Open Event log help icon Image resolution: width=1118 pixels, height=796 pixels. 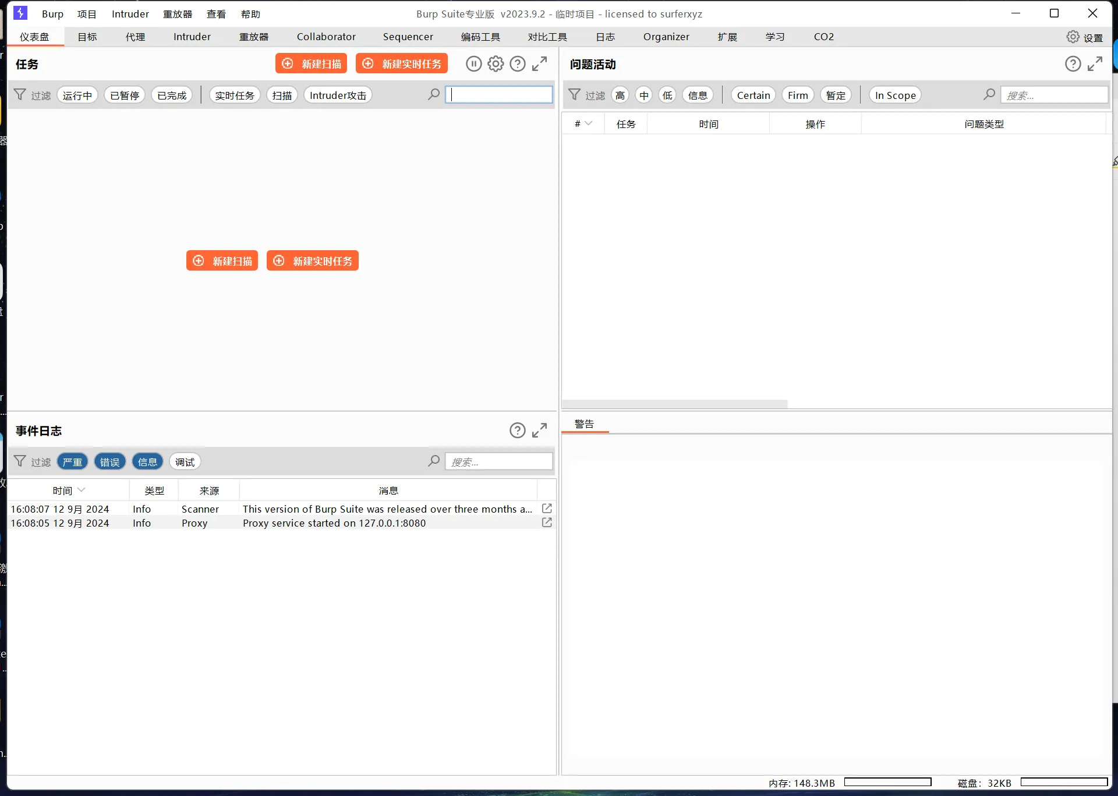(x=518, y=431)
